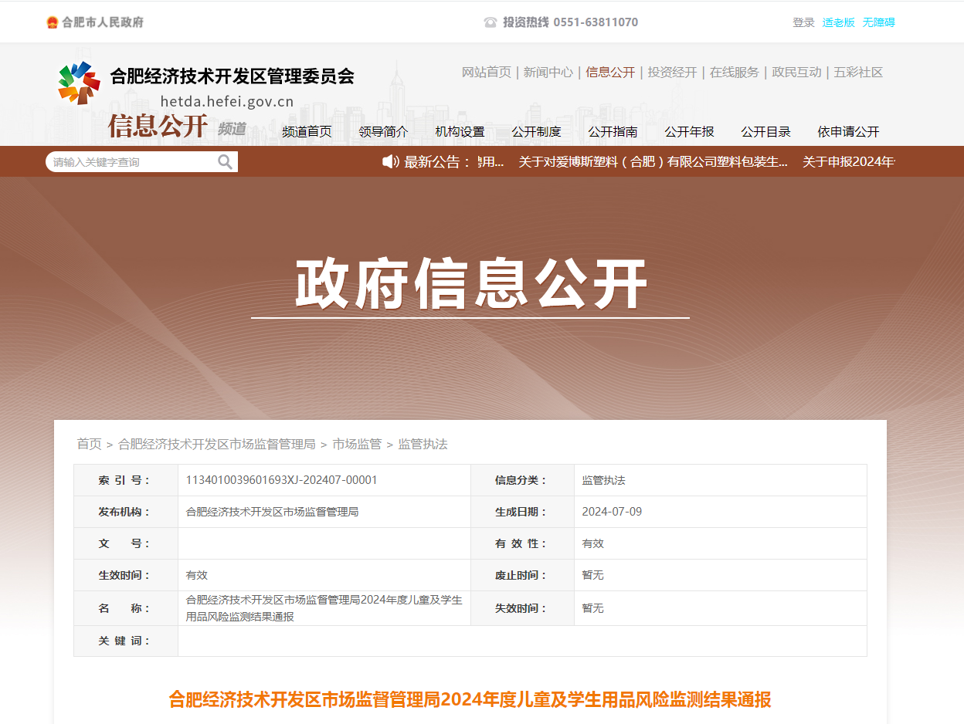
Task: Click 有效 value in 生效时间 row
Action: (x=196, y=575)
